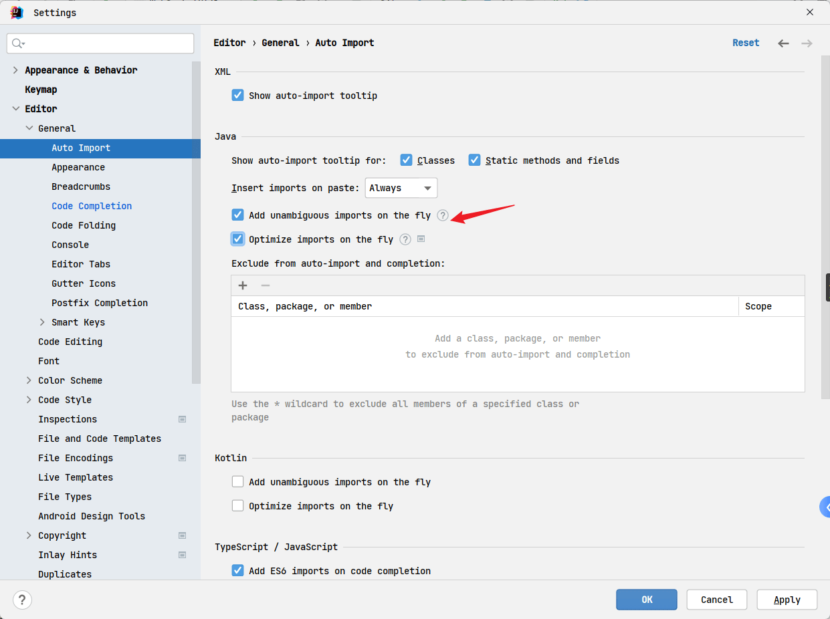Viewport: 830px width, 619px height.
Task: Click project icon beside Inspections
Action: pos(182,419)
